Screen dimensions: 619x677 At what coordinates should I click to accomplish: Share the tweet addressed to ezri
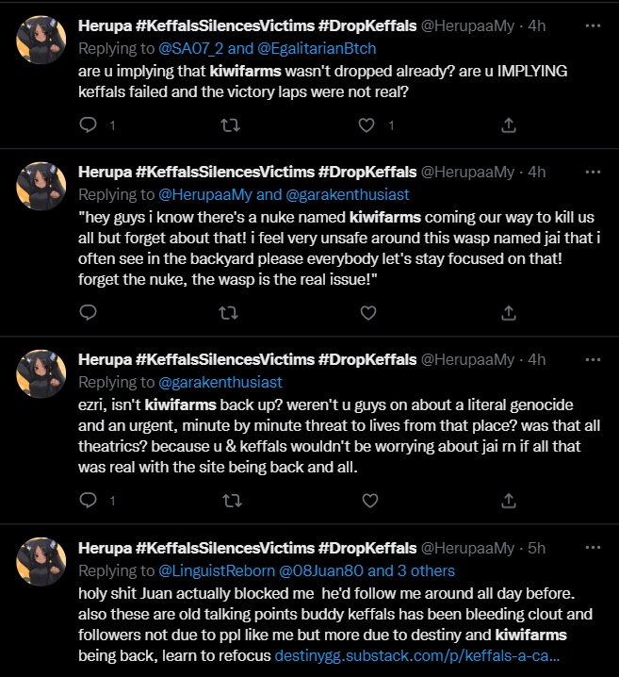tap(507, 500)
